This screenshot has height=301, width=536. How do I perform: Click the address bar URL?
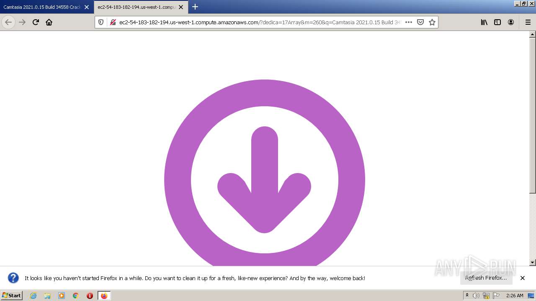pyautogui.click(x=260, y=22)
